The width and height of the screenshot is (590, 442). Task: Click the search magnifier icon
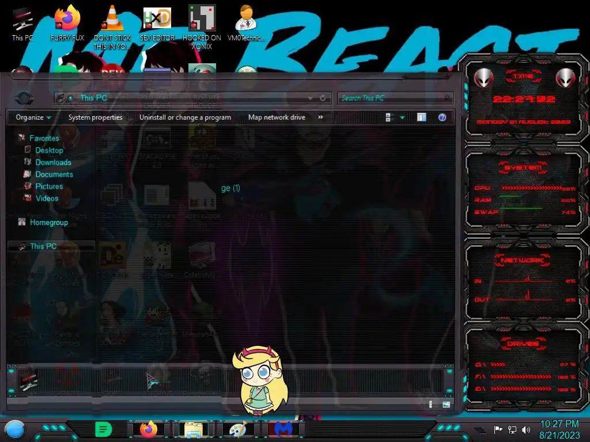click(447, 98)
